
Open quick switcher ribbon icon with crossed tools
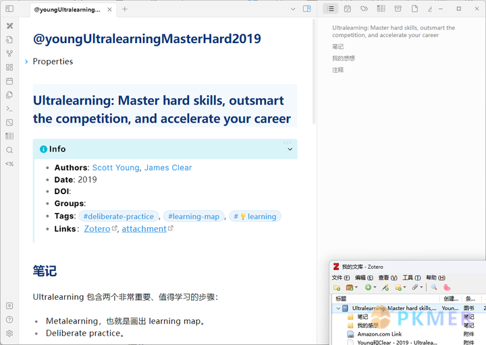(x=9, y=26)
